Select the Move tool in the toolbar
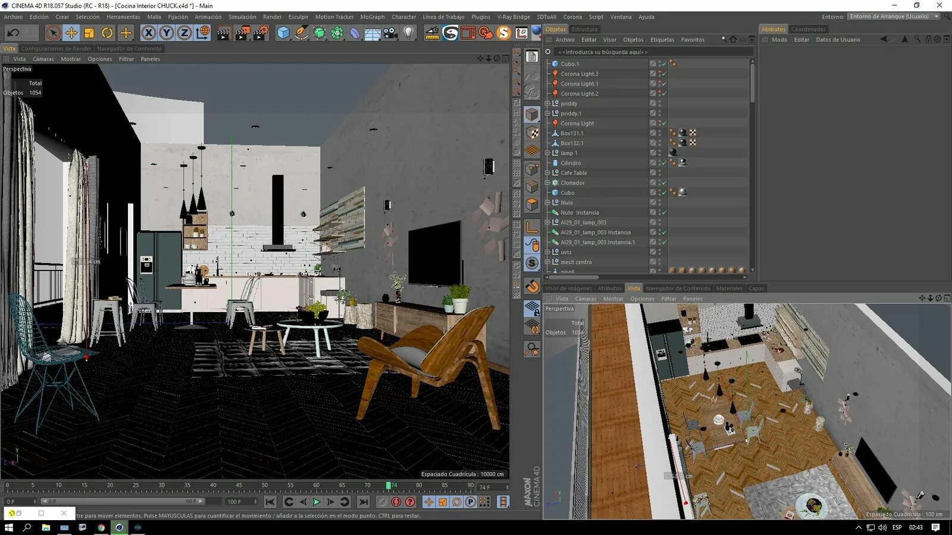Screen dimensions: 952x535 (x=70, y=33)
